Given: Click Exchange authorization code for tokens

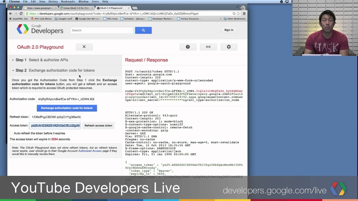Looking at the screenshot, I should 67,108.
